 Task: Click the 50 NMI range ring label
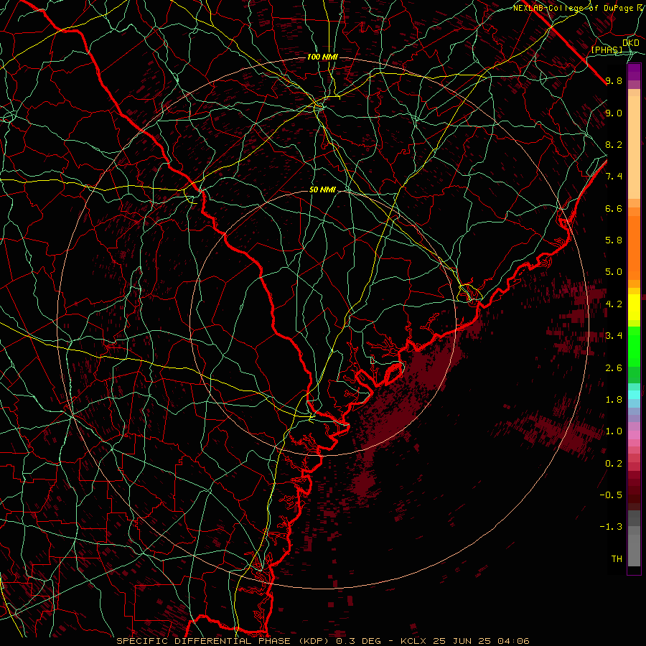(322, 189)
